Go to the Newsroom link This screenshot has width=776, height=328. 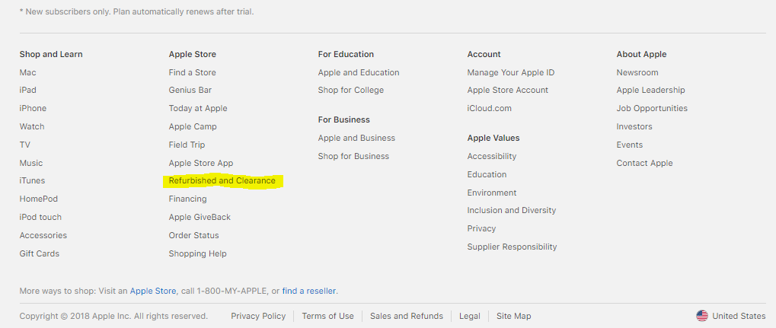(x=637, y=72)
